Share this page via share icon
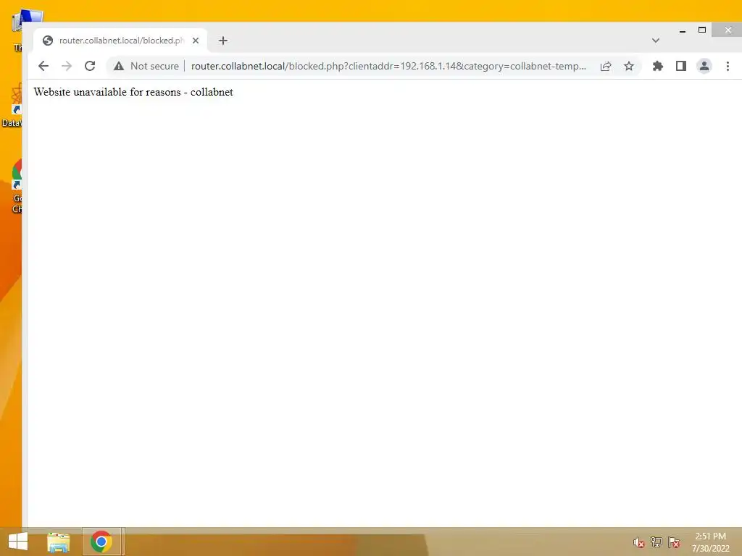Screen dimensions: 742x556 click(606, 66)
